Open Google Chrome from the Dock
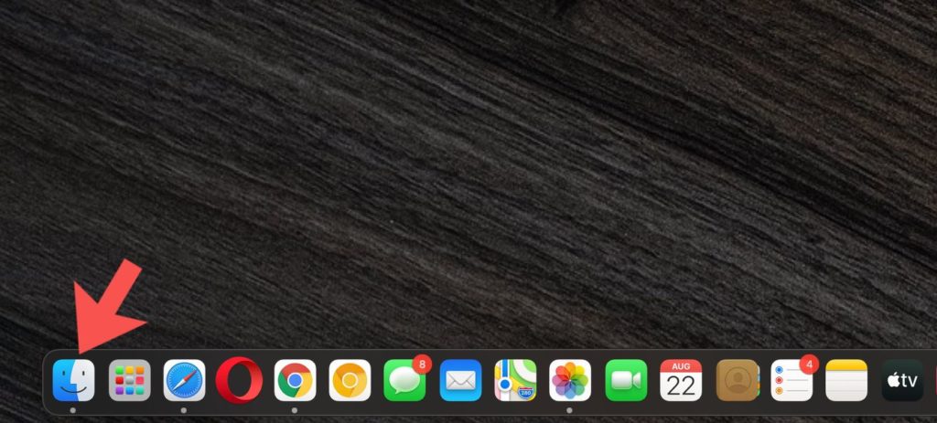The image size is (937, 423). coord(295,380)
